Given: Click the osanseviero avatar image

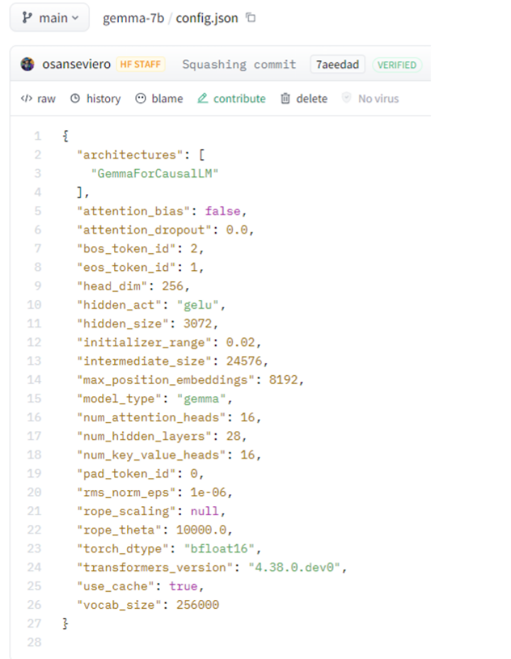Looking at the screenshot, I should click(x=28, y=65).
